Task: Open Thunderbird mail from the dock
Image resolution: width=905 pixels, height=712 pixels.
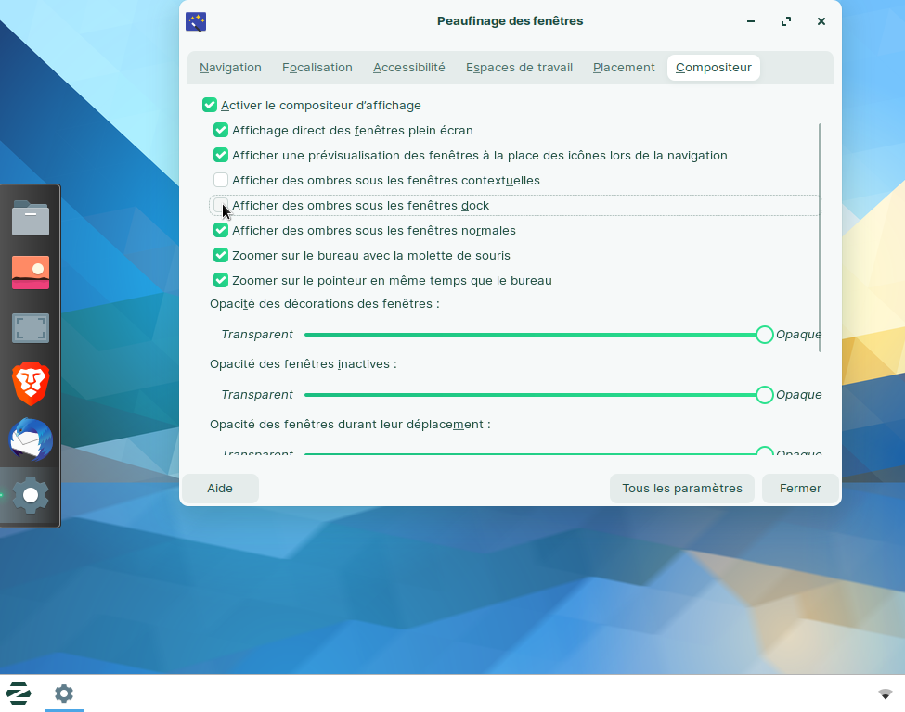Action: (x=31, y=439)
